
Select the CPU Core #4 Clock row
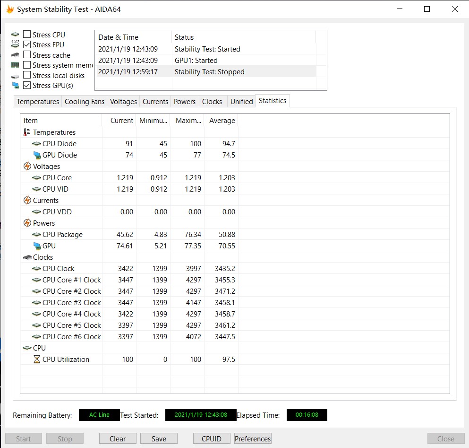129,314
